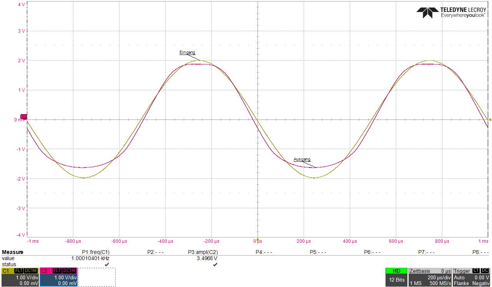Open the C2 channel descriptor box
This screenshot has height=287, width=492.
pyautogui.click(x=58, y=277)
